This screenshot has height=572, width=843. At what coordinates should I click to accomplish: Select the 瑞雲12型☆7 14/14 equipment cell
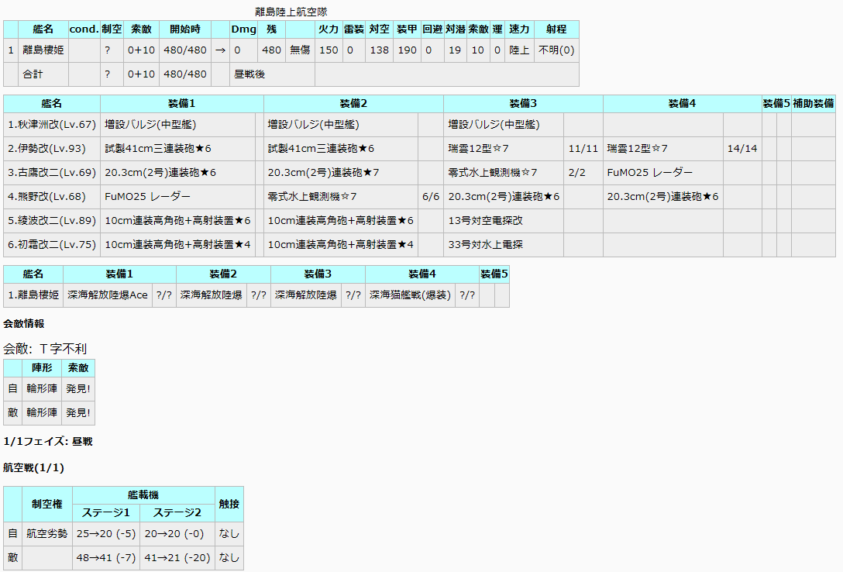pos(663,148)
